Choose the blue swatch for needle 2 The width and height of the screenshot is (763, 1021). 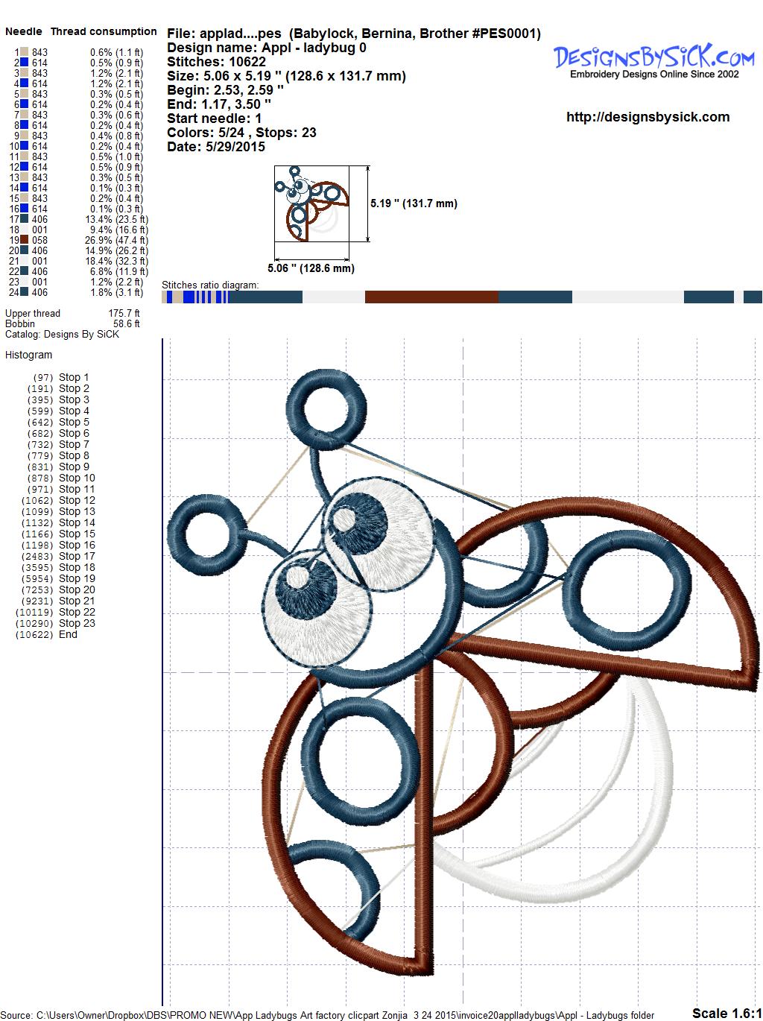click(25, 63)
